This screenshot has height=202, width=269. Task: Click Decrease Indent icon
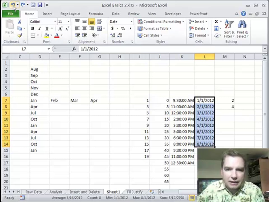[x=77, y=35]
